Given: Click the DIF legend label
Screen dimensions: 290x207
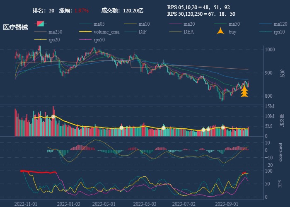Looking at the screenshot, I should 143,32.
